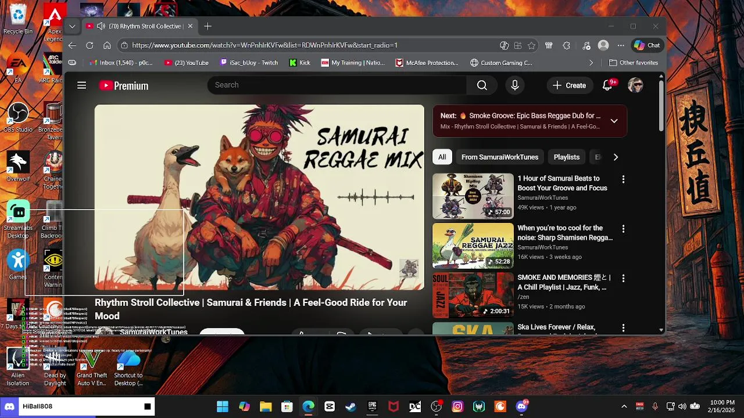Image resolution: width=744 pixels, height=418 pixels.
Task: Open a new Edge tab
Action: 208,26
